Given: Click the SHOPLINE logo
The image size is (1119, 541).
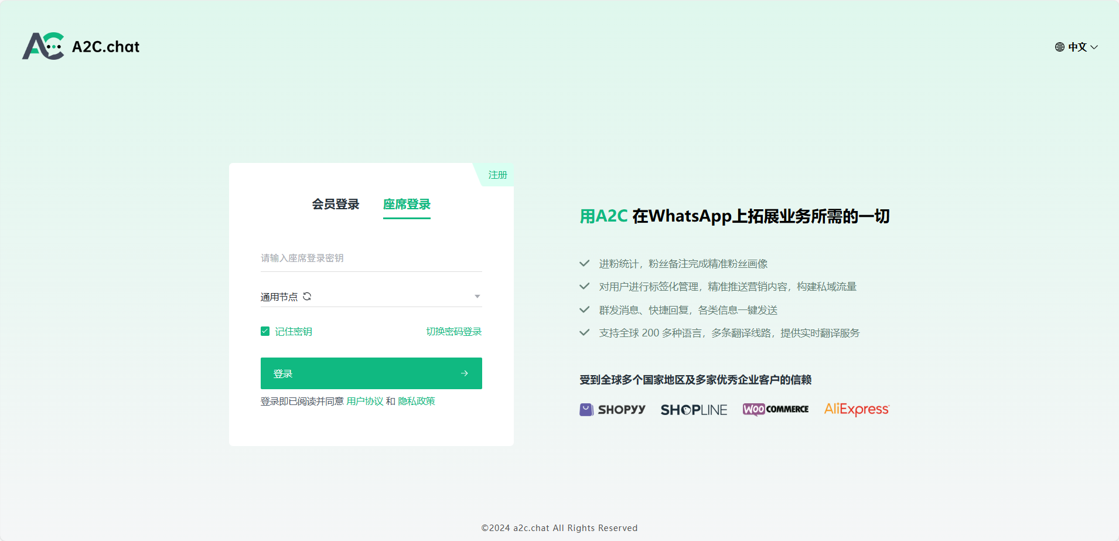Looking at the screenshot, I should click(693, 409).
